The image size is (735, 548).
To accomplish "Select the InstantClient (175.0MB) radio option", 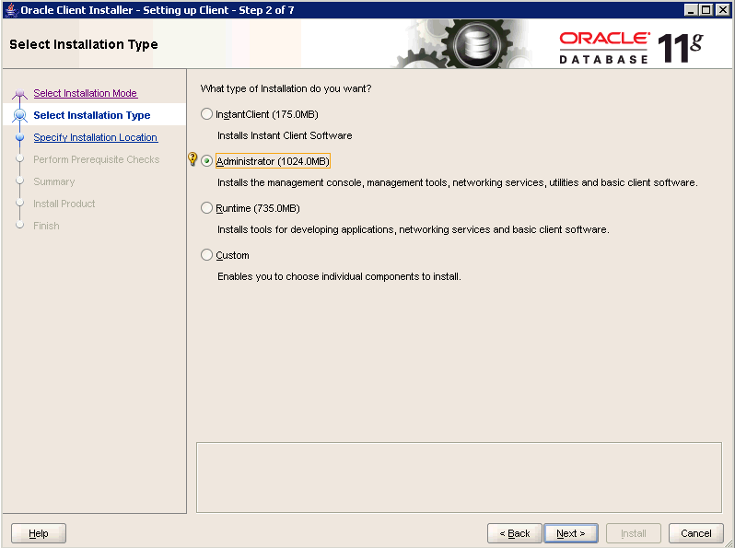I will 206,114.
